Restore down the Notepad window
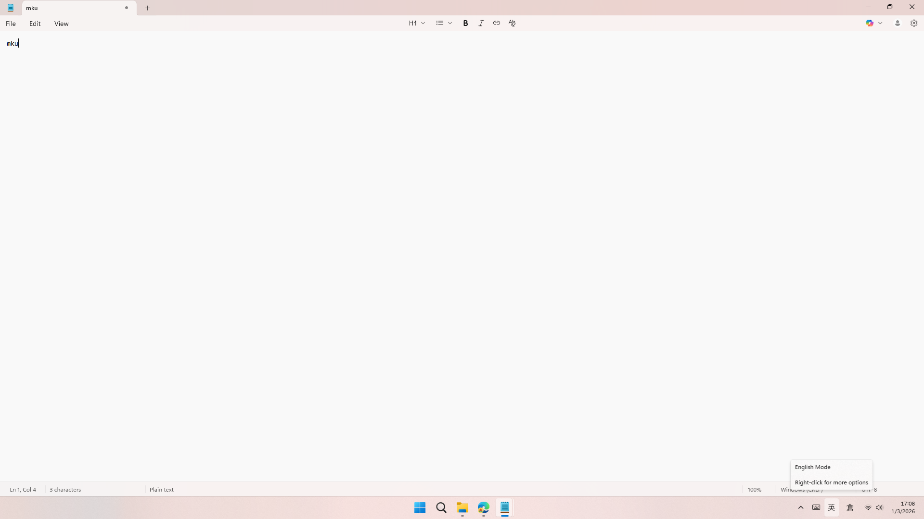 [890, 7]
